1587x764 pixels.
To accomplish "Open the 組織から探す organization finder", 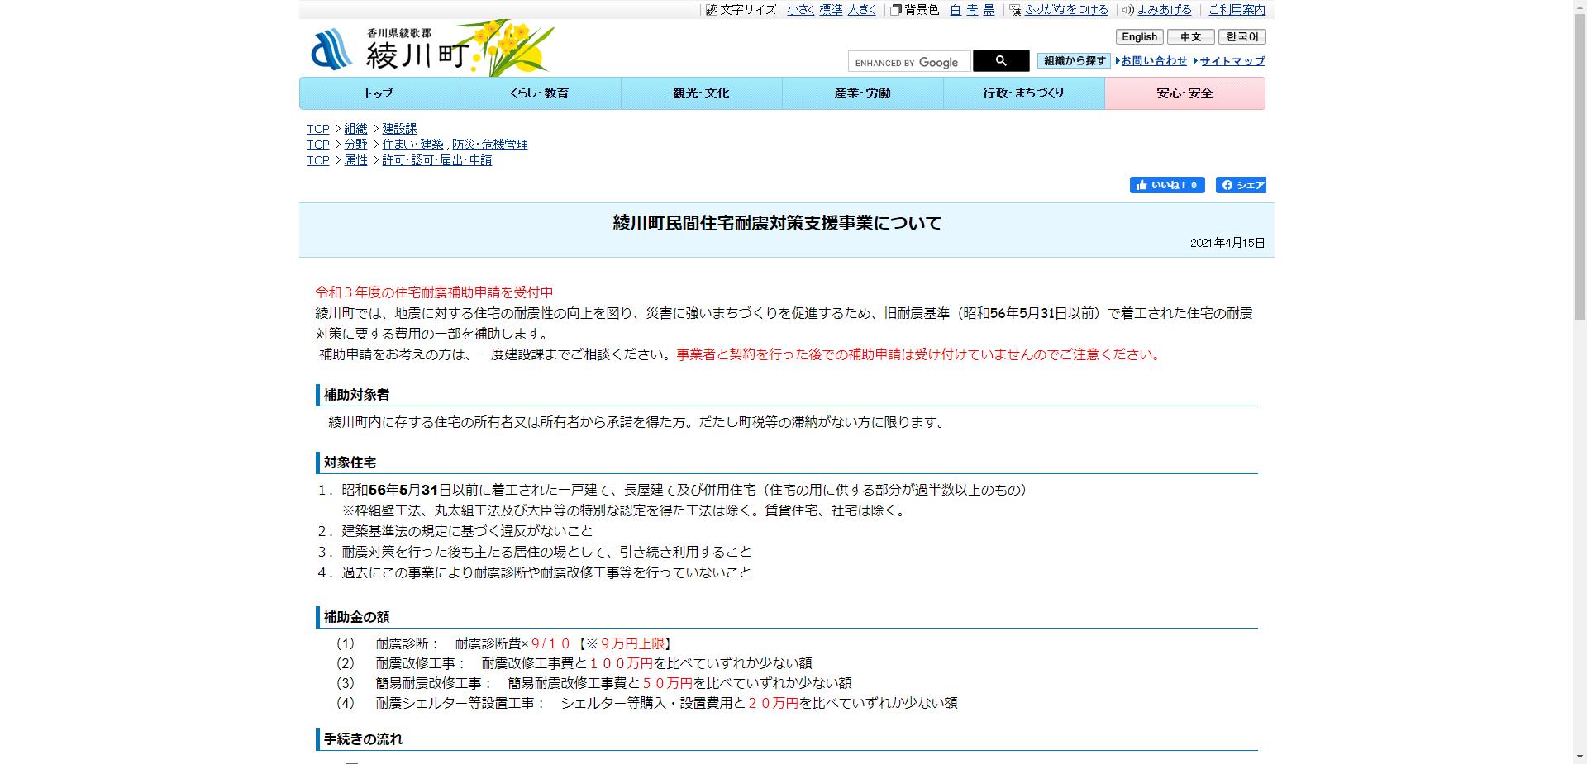I will [x=1073, y=60].
